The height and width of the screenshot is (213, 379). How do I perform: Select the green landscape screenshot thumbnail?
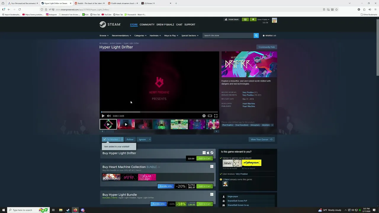point(179,124)
